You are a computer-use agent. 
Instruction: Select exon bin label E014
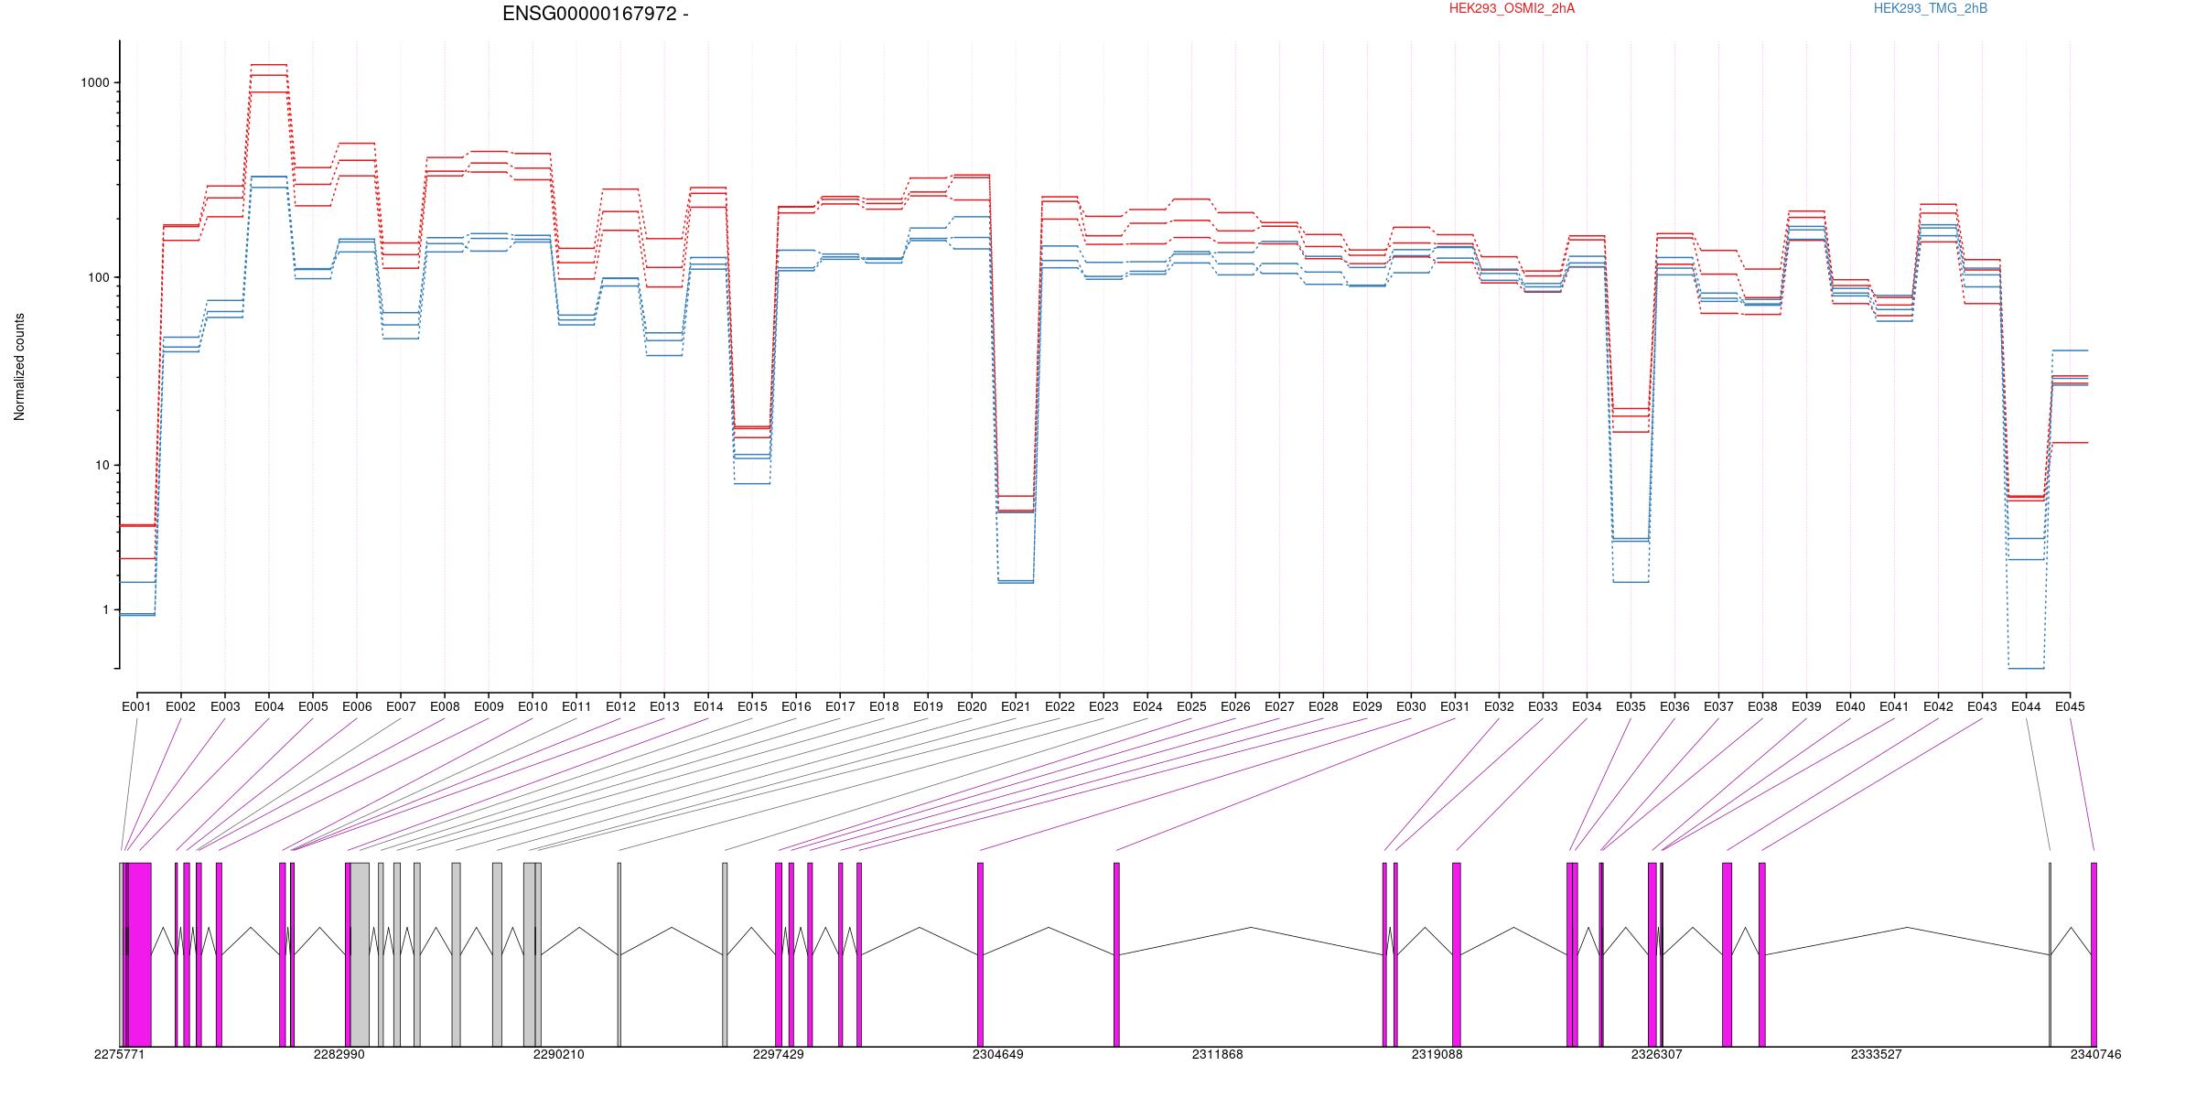[x=707, y=706]
